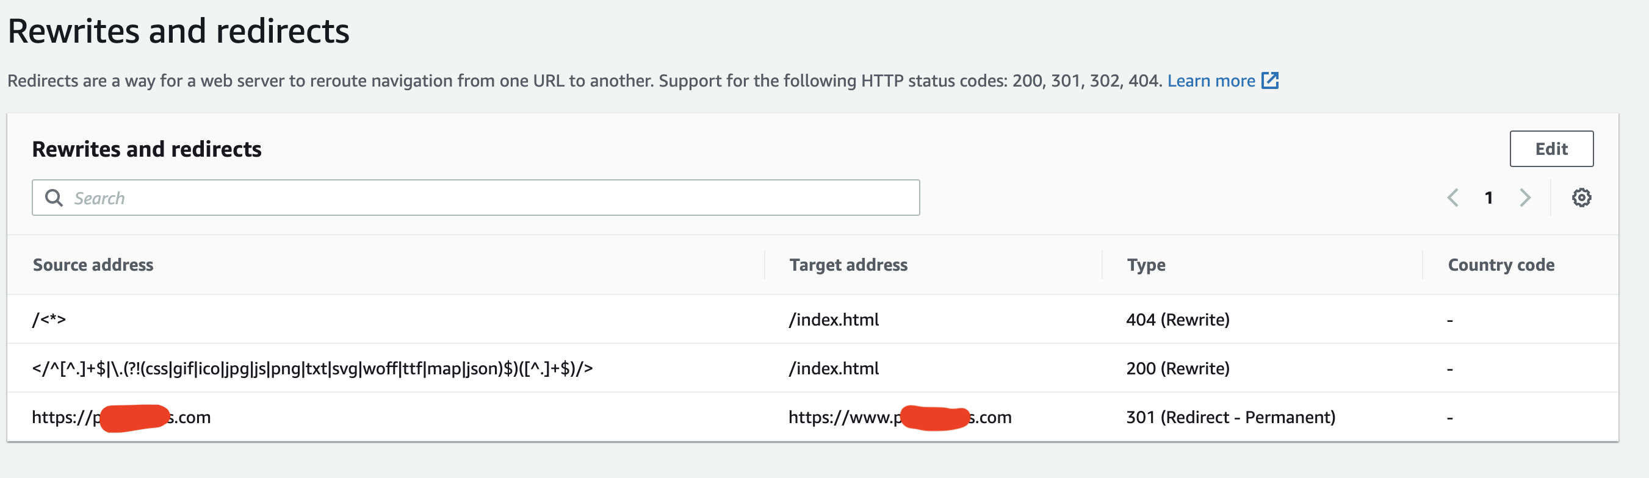Click the next page chevron
The width and height of the screenshot is (1649, 478).
[1525, 198]
